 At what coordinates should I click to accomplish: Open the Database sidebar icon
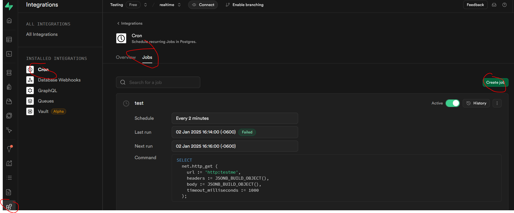point(9,73)
